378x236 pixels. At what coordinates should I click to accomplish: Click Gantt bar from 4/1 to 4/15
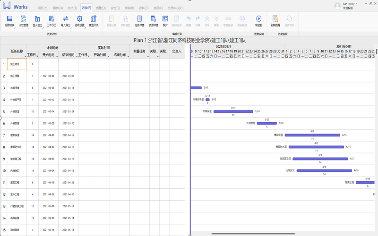(x=312, y=135)
